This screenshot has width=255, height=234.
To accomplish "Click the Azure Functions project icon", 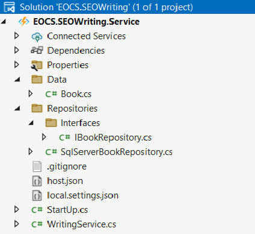I will tap(24, 22).
